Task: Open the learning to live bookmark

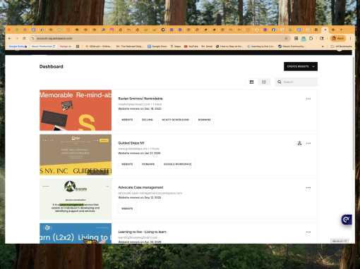Action: [x=260, y=46]
